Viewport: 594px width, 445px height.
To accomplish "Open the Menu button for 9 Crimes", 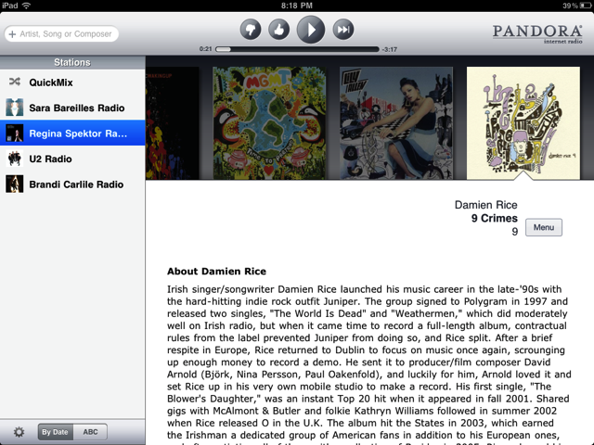I will 544,227.
